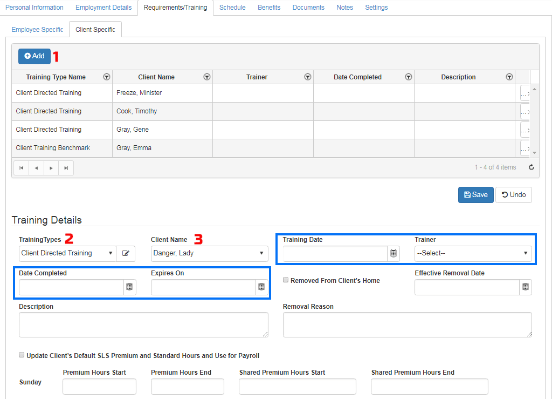Image resolution: width=552 pixels, height=399 pixels.
Task: Filter the Trainer column
Action: (x=308, y=77)
